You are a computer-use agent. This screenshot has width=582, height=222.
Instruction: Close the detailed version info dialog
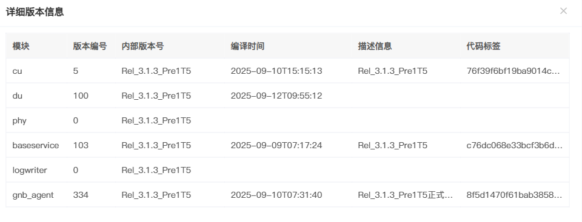(563, 11)
